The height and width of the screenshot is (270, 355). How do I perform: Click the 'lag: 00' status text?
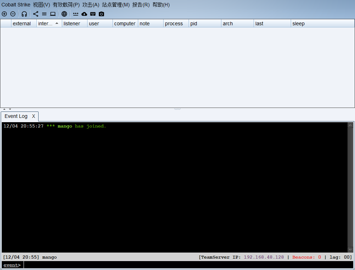tap(340, 257)
